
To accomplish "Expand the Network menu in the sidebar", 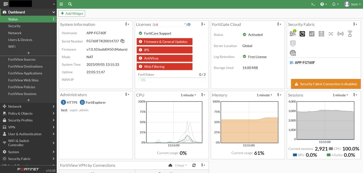I will click(x=28, y=107).
